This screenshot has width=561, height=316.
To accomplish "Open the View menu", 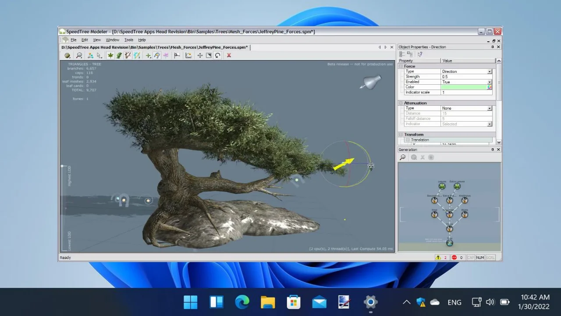I will click(97, 40).
